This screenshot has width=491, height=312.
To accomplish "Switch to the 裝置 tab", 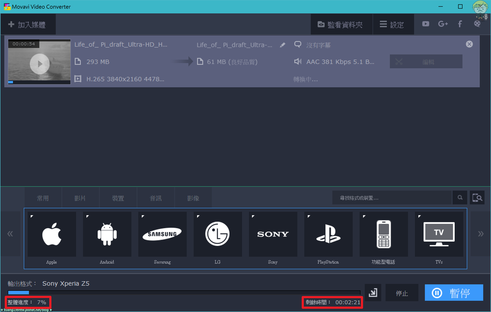I will [x=118, y=198].
